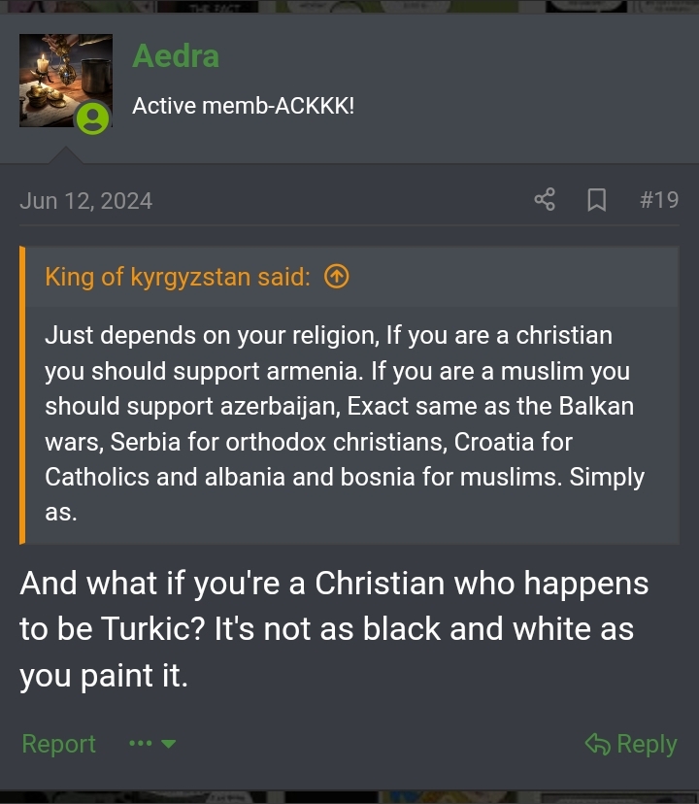The height and width of the screenshot is (804, 699).
Task: Click Aedra's reply text about Turkic Christians
Action: click(334, 628)
